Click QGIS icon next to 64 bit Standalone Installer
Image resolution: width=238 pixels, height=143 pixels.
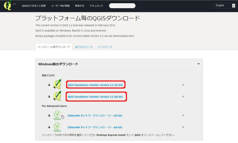57,96
